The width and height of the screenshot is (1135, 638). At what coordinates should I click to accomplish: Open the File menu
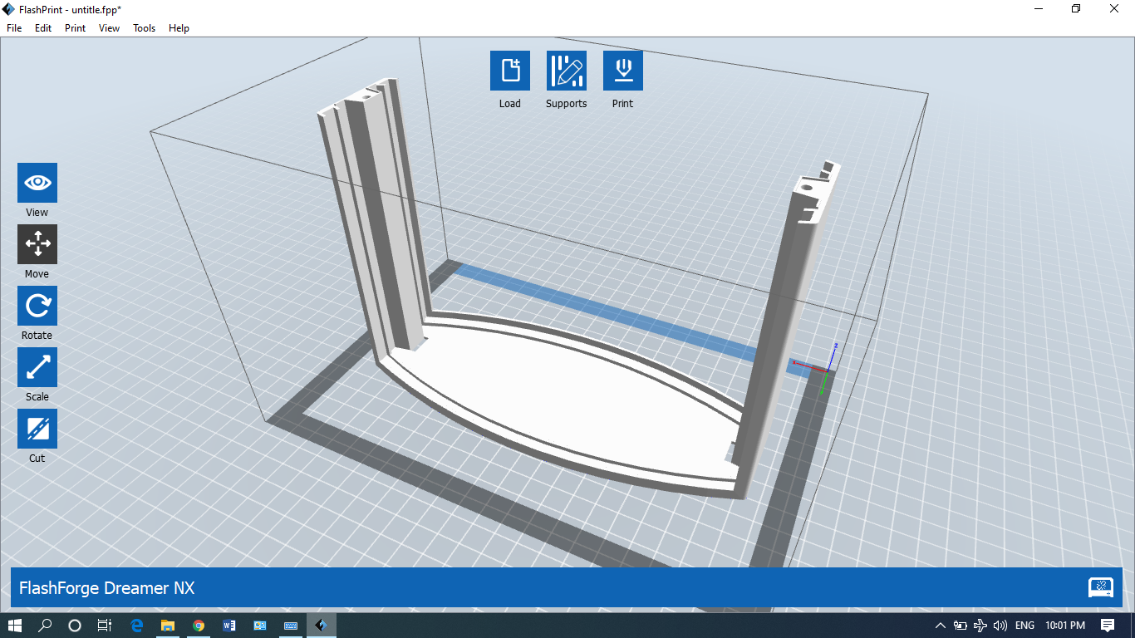point(14,28)
